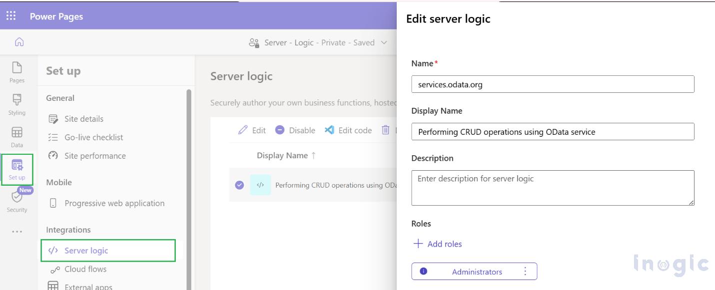Click the Display Name input field
715x290 pixels.
tap(553, 132)
